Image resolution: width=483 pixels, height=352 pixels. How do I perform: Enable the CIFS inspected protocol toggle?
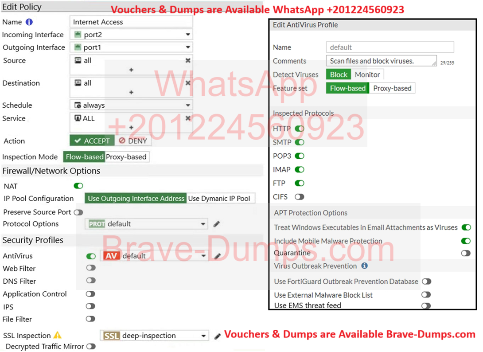[300, 197]
